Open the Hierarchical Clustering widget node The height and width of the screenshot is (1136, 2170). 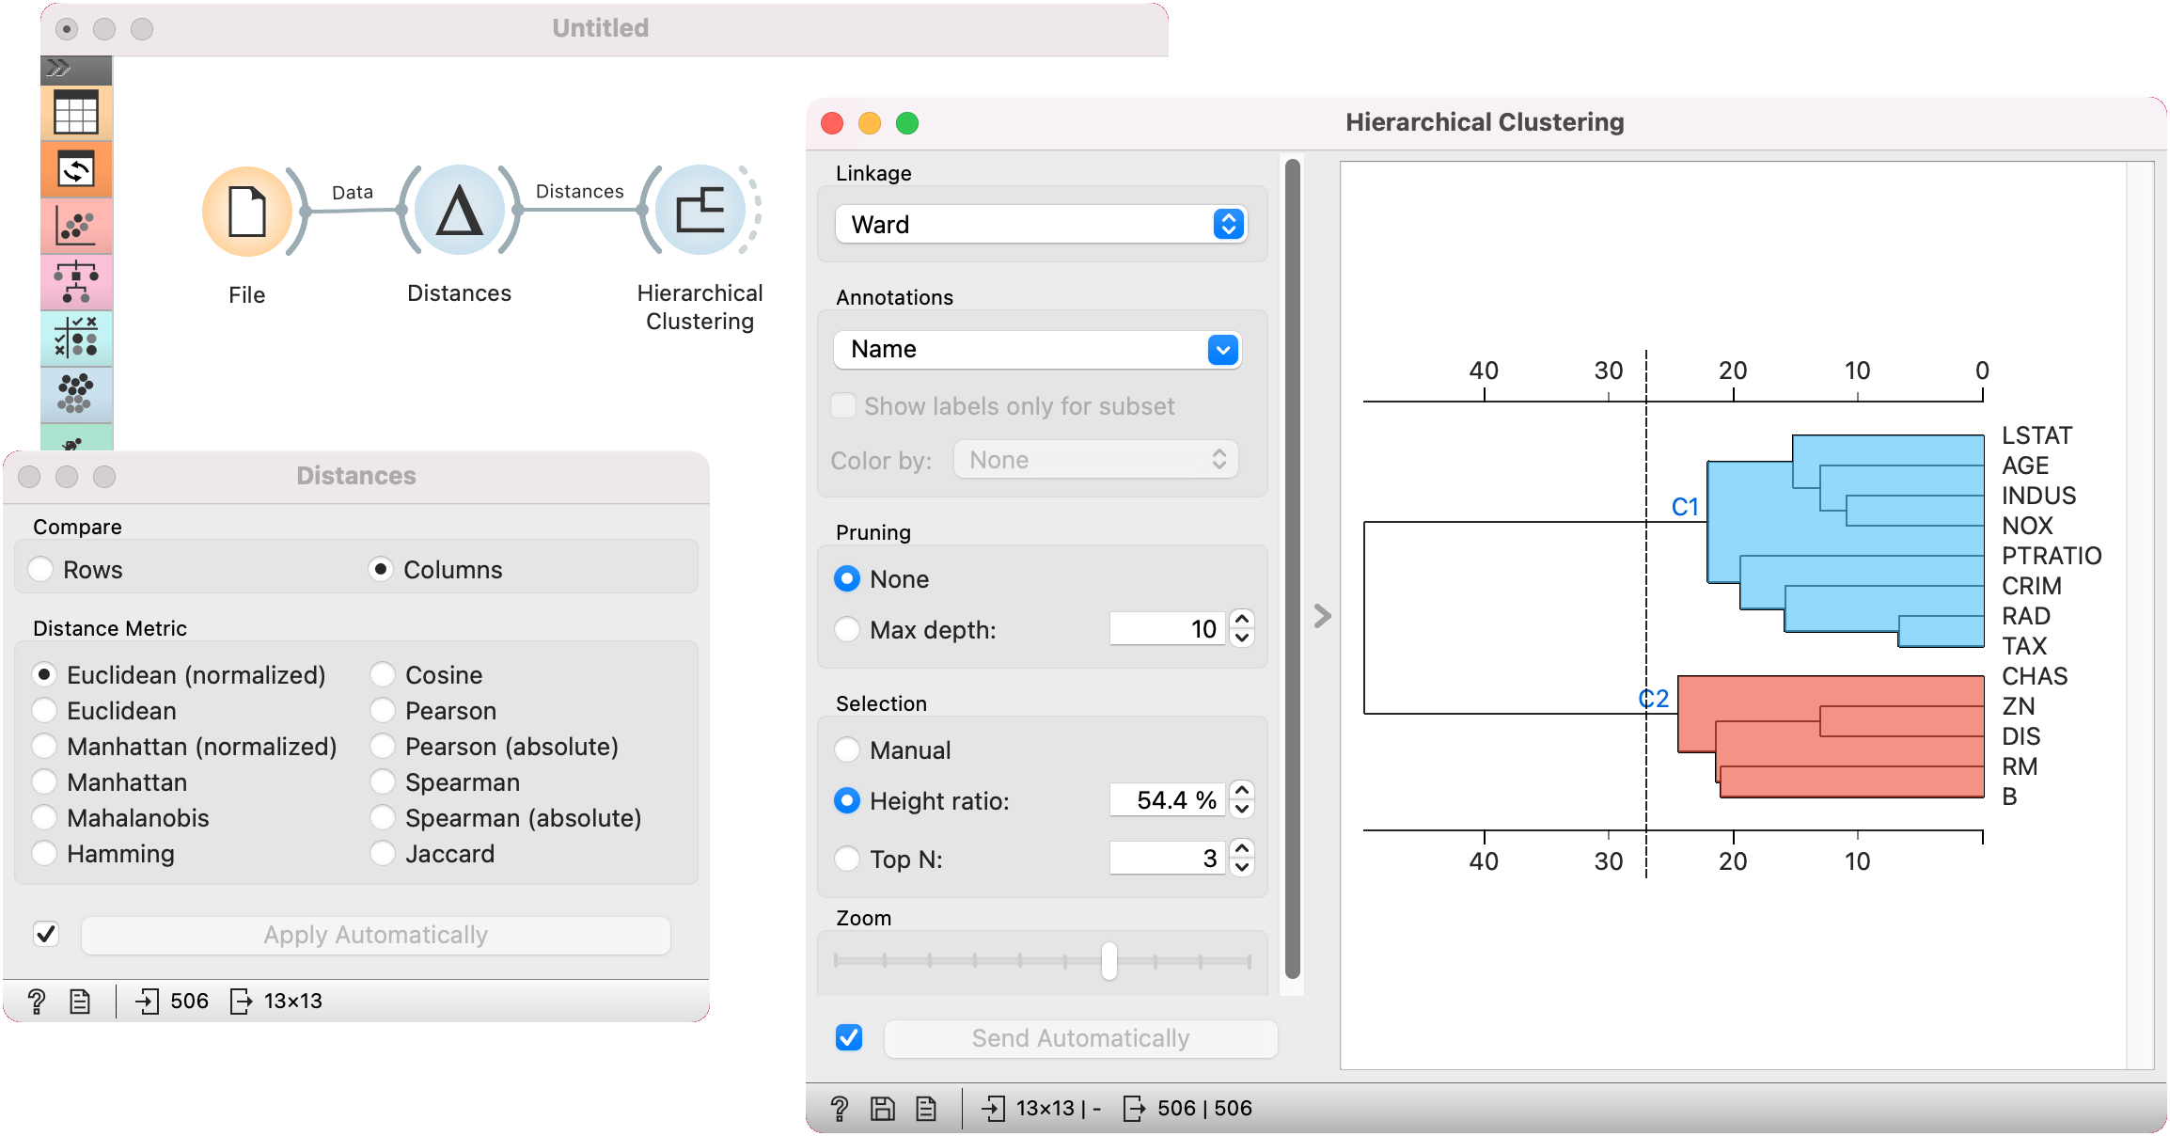pyautogui.click(x=700, y=212)
